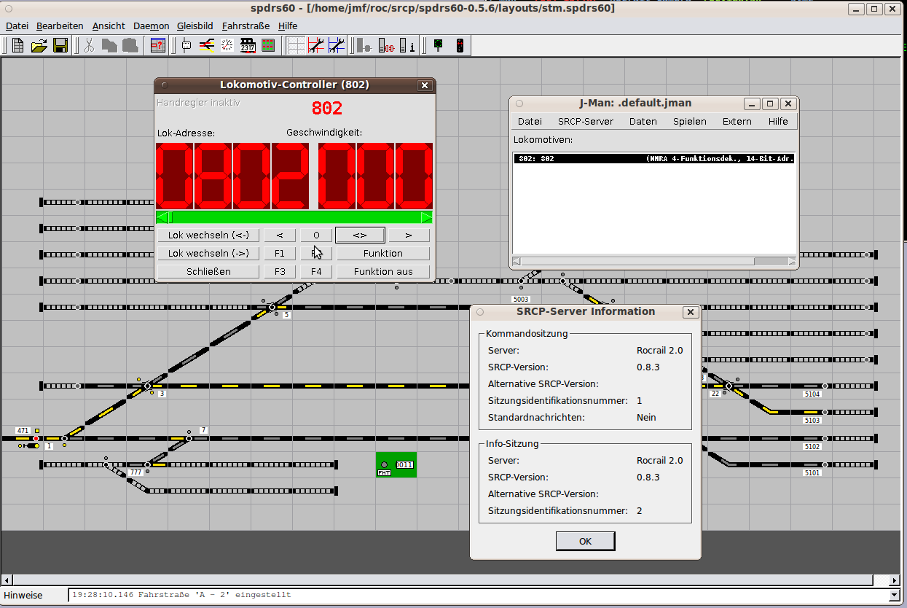907x608 pixels.
Task: Click the red traffic light icon
Action: tap(460, 45)
